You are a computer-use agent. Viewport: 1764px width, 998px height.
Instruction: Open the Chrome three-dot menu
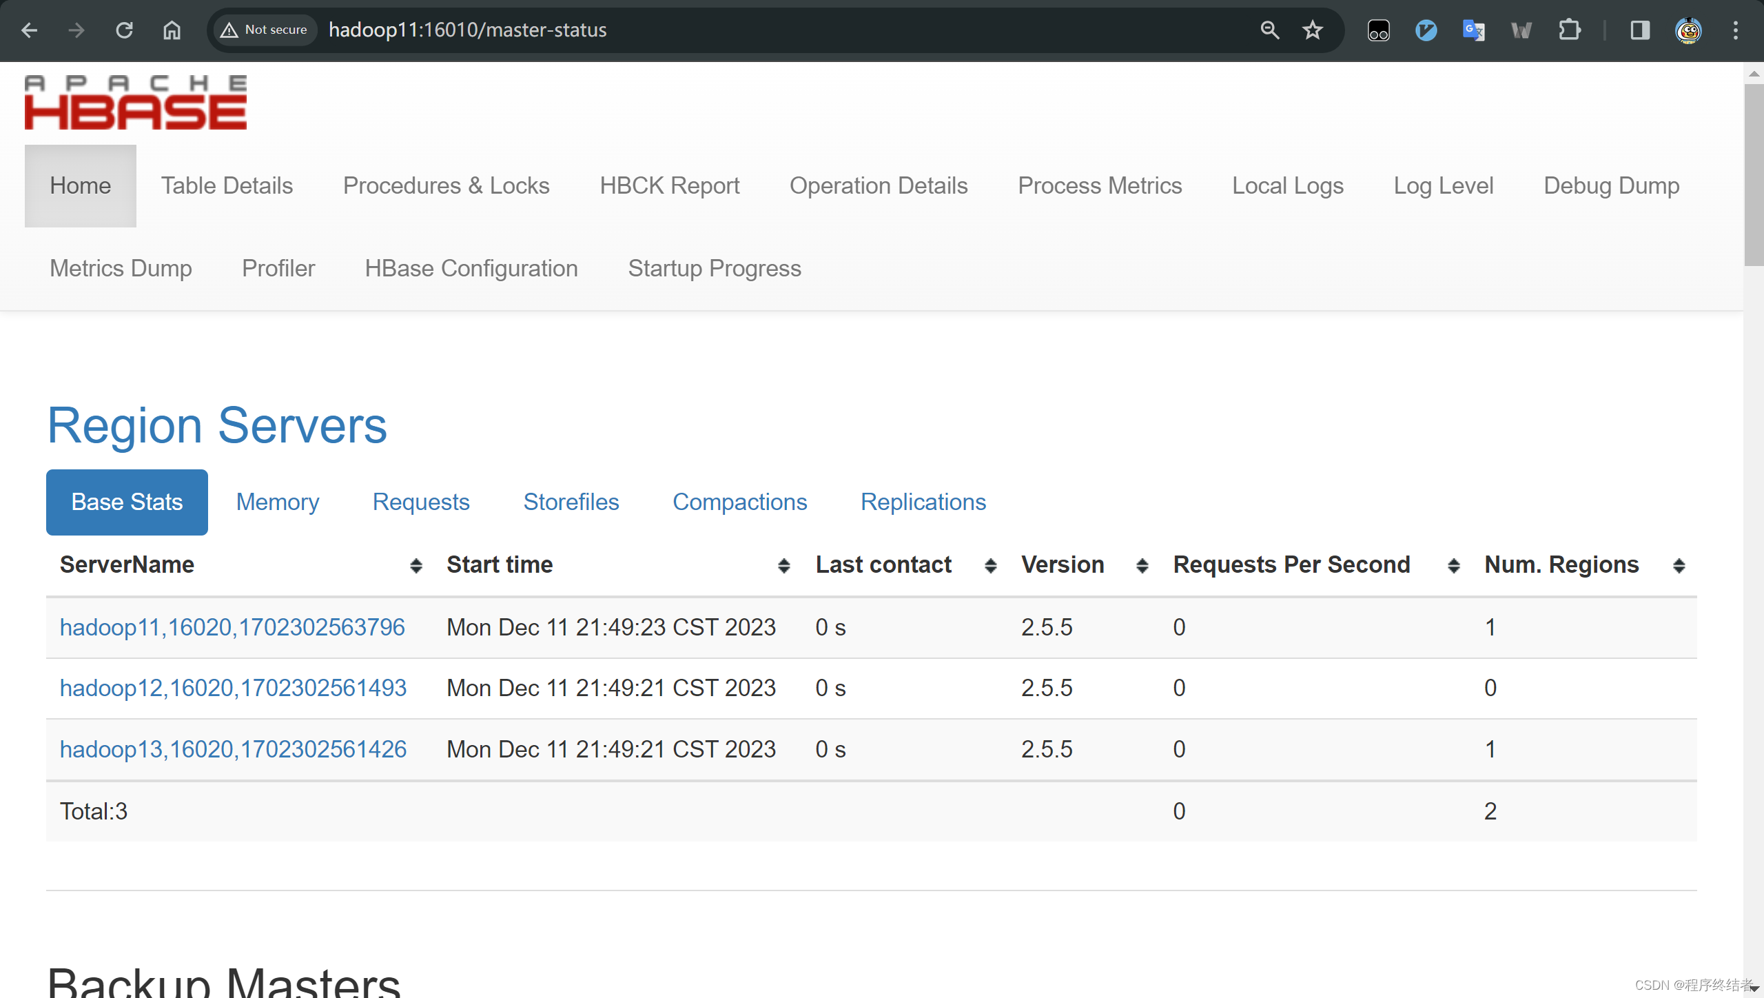(1736, 30)
